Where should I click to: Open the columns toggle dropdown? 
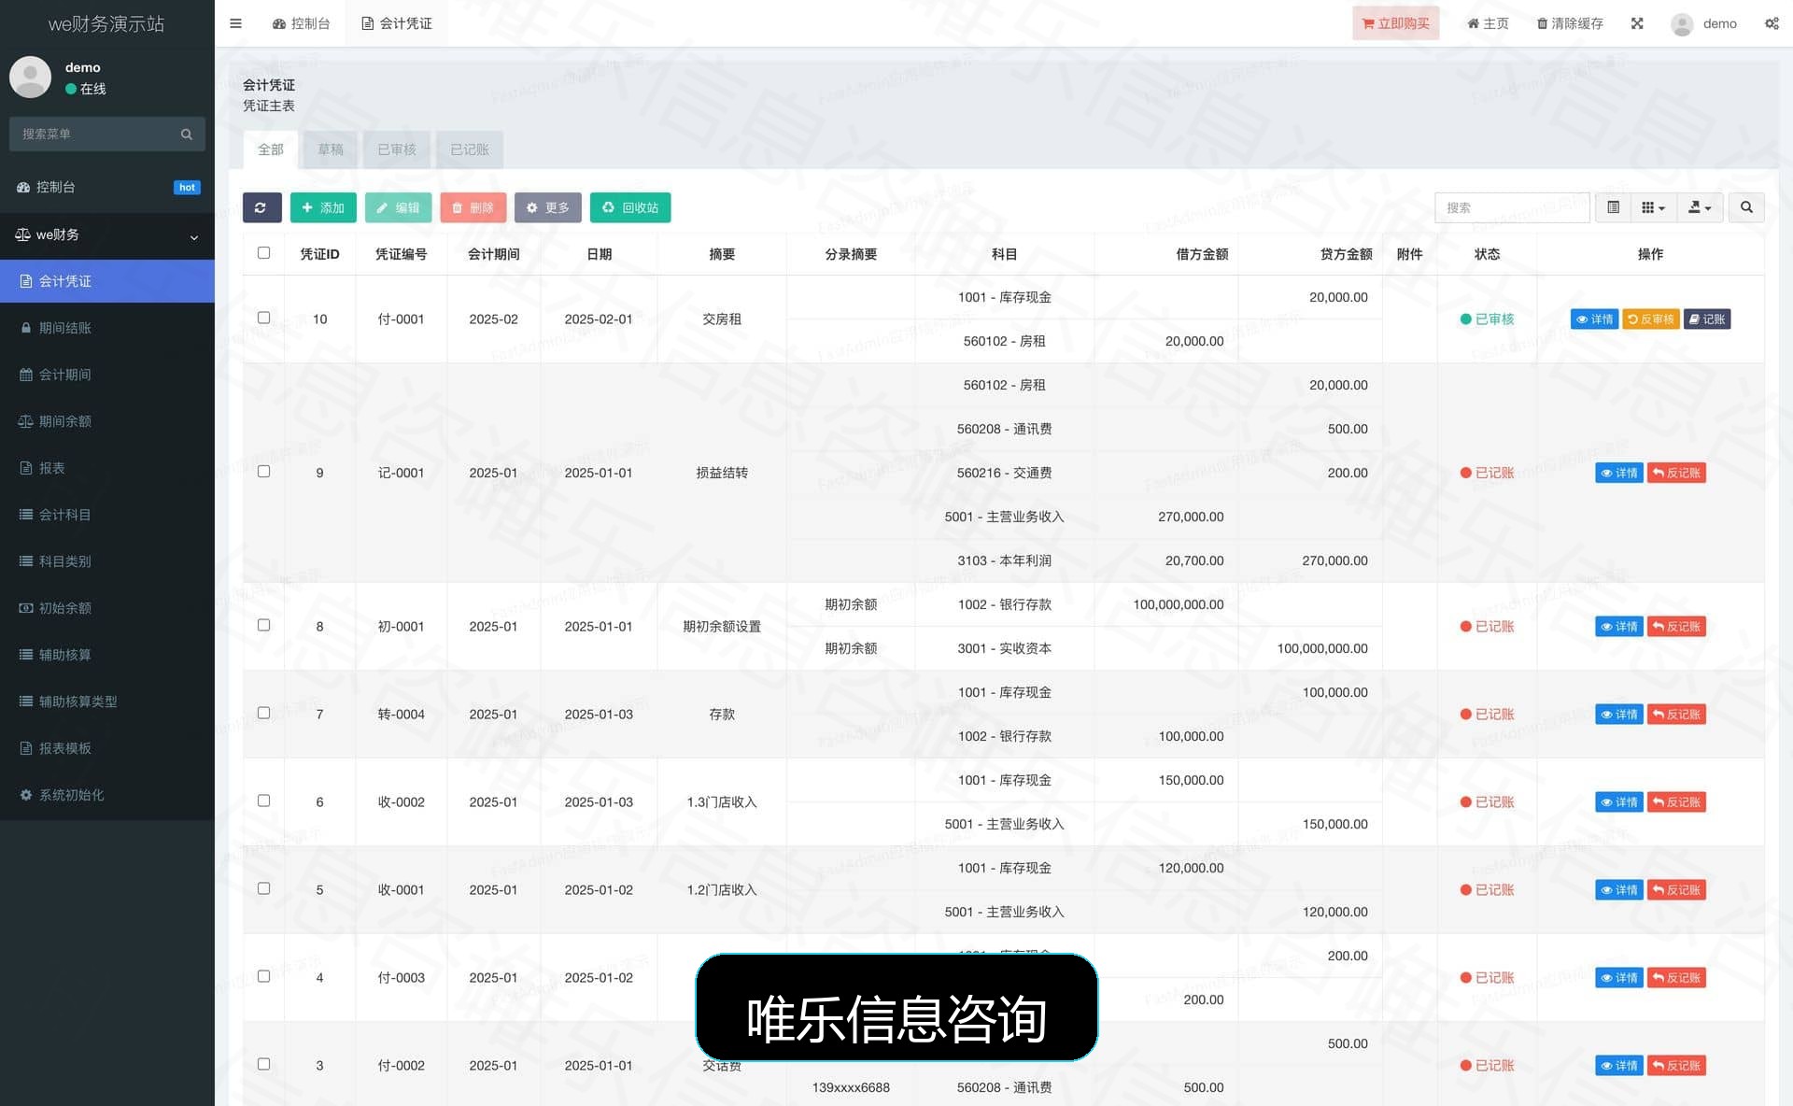1653,207
